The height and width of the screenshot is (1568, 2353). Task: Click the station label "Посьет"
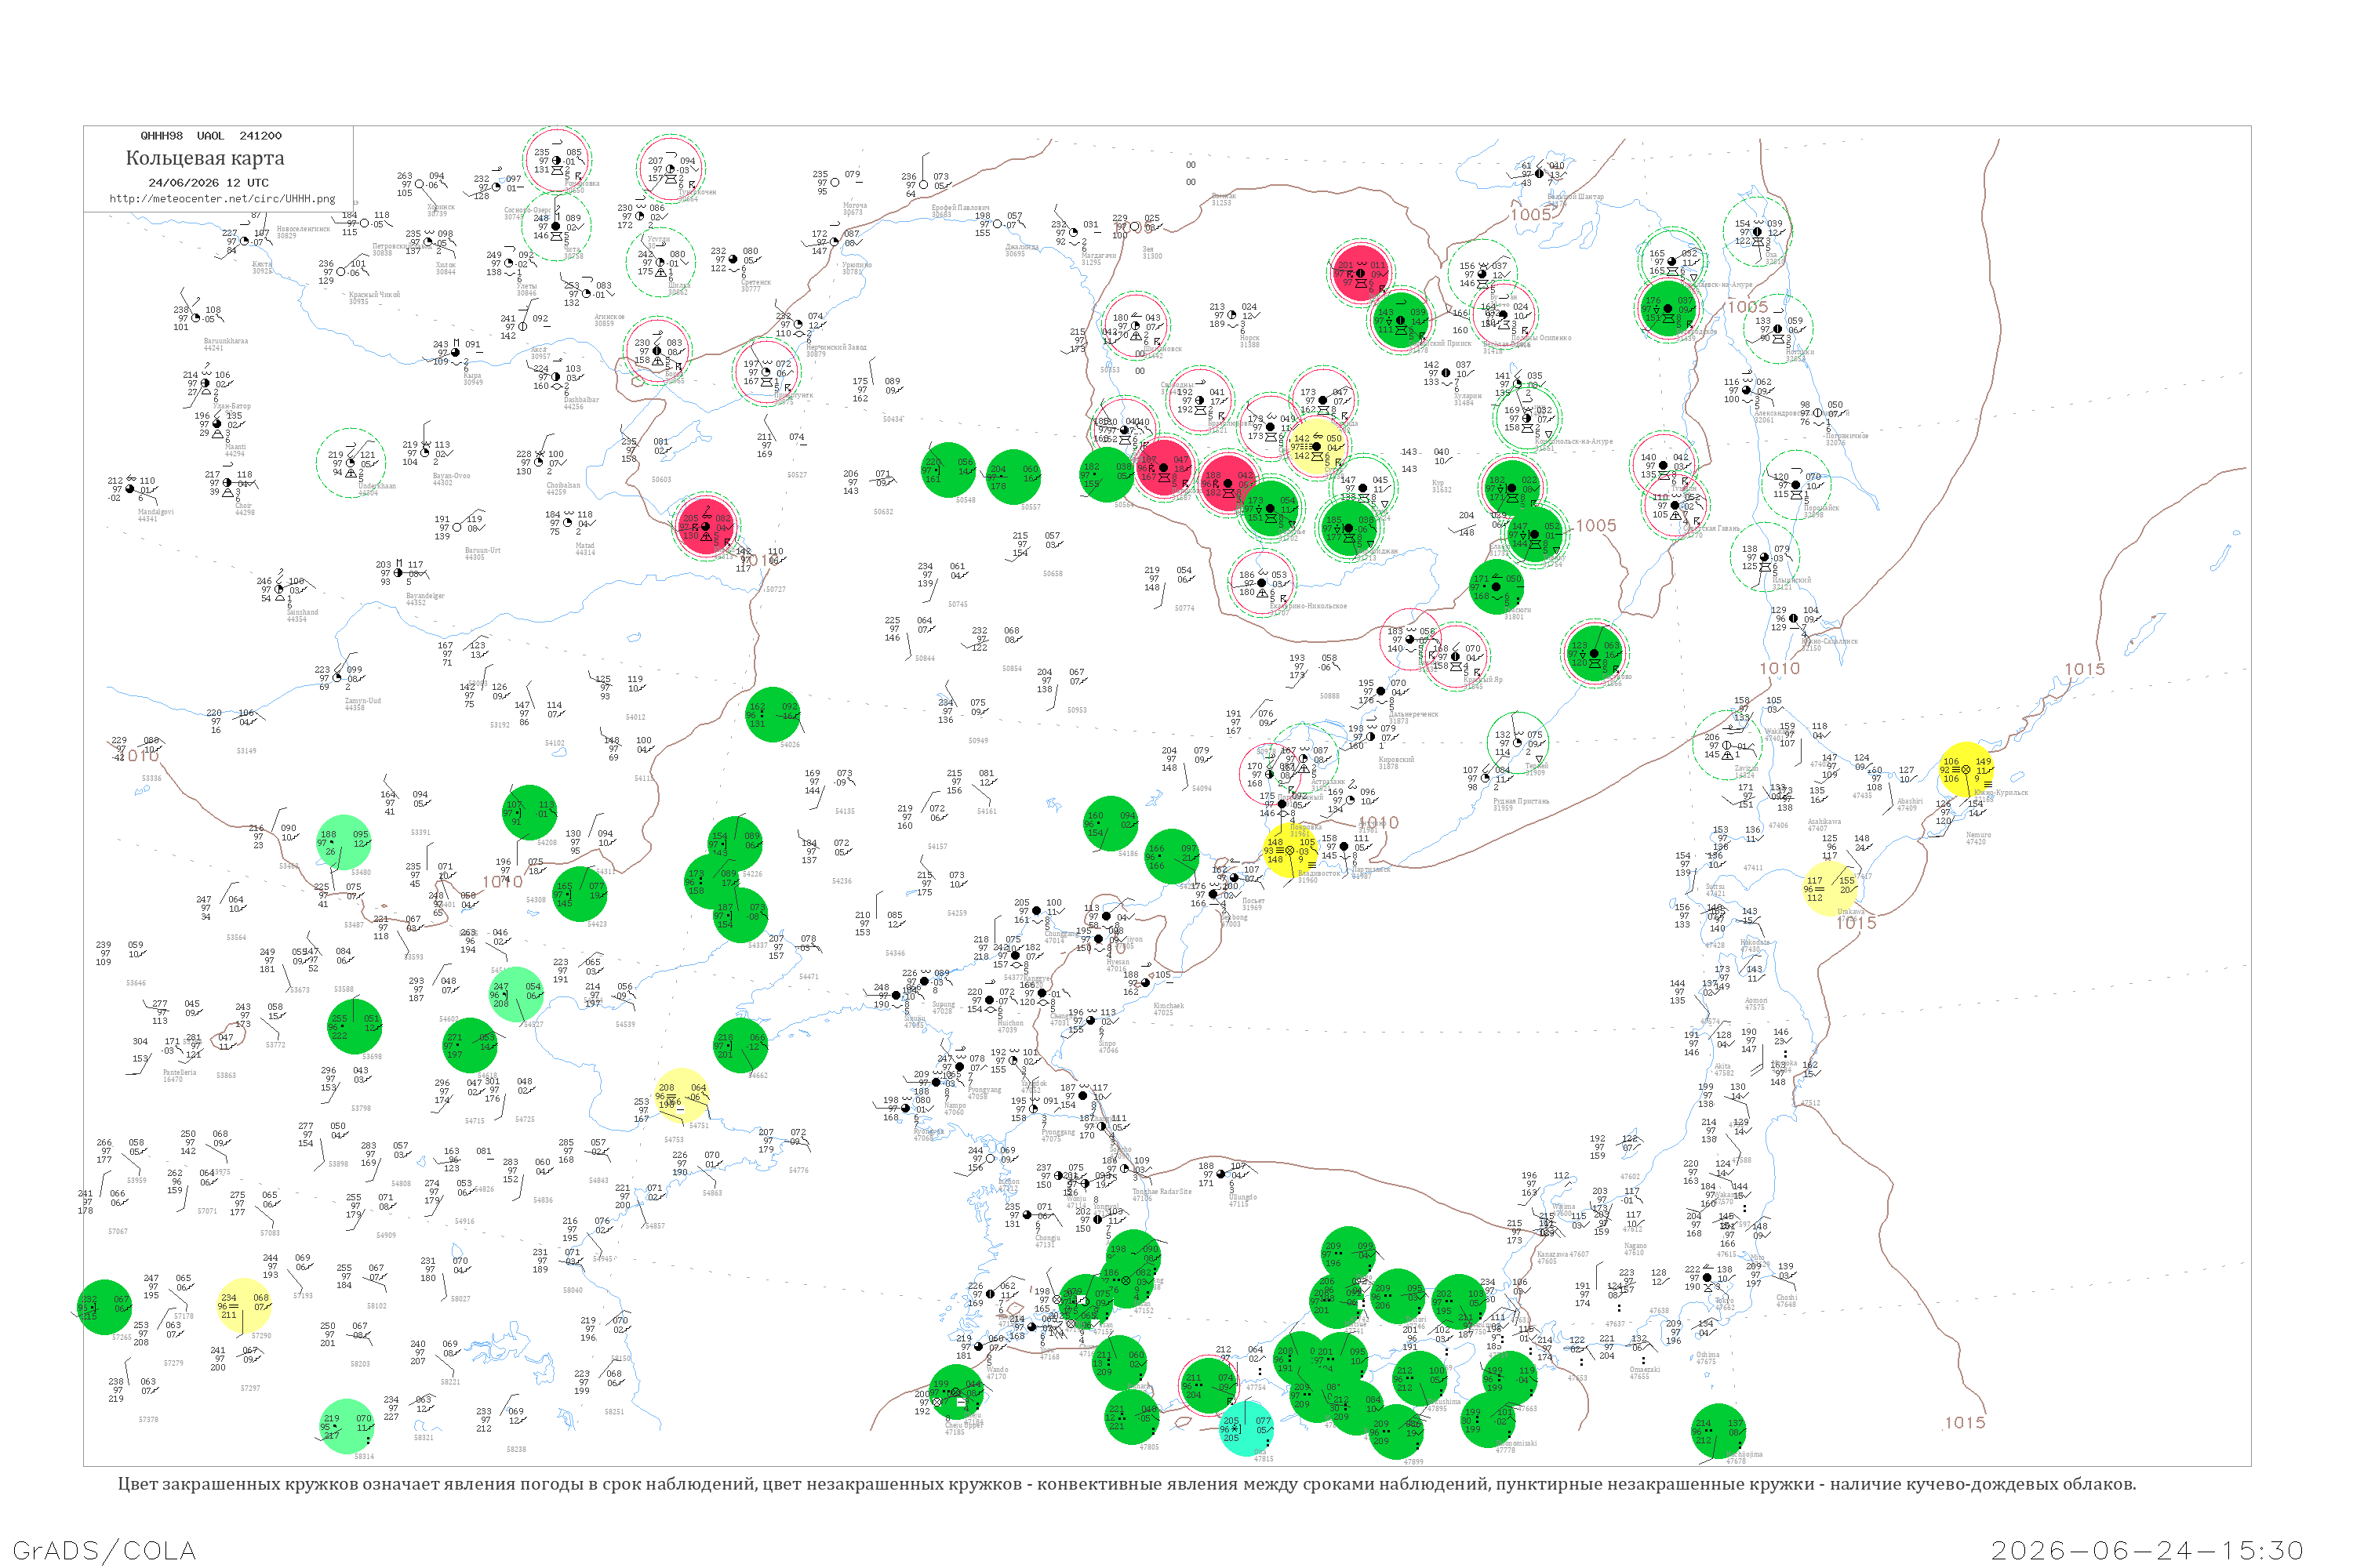pyautogui.click(x=1253, y=901)
